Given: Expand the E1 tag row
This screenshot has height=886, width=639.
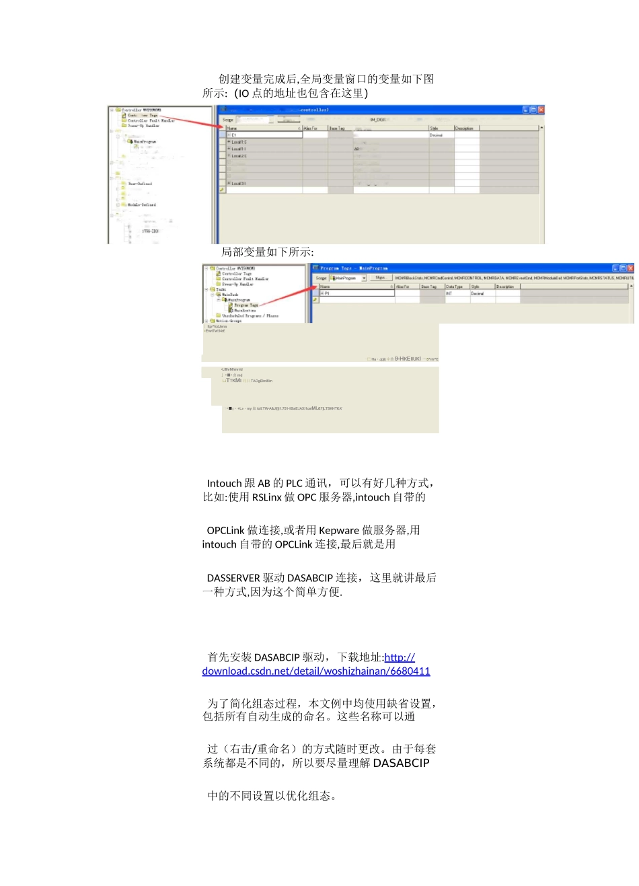Looking at the screenshot, I should [229, 135].
